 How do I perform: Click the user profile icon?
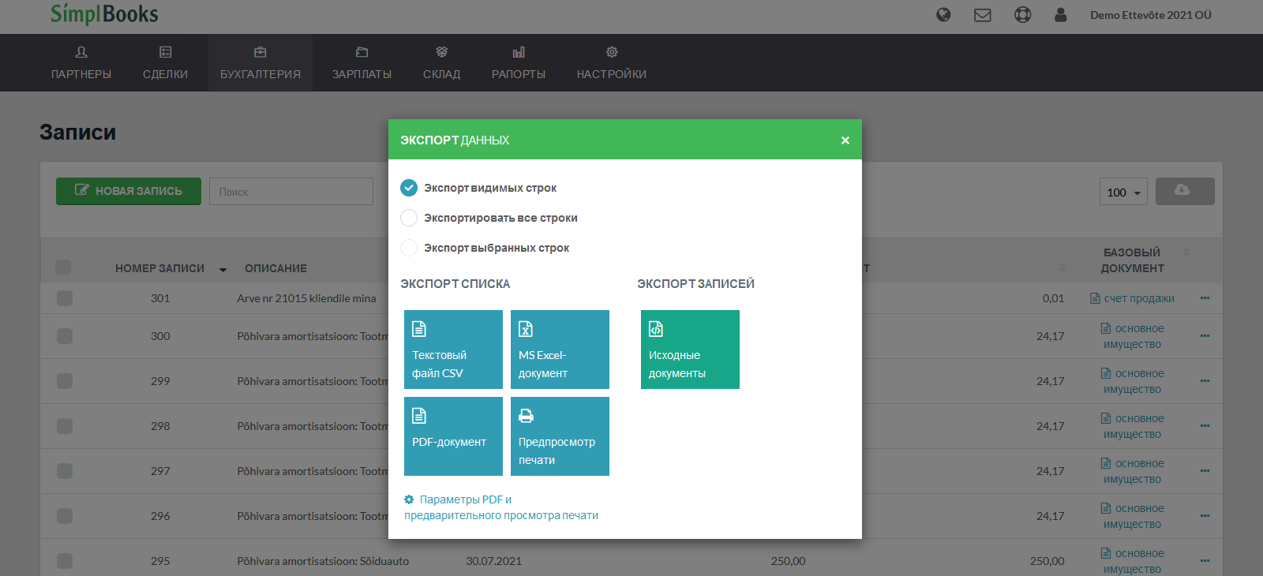tap(1061, 15)
